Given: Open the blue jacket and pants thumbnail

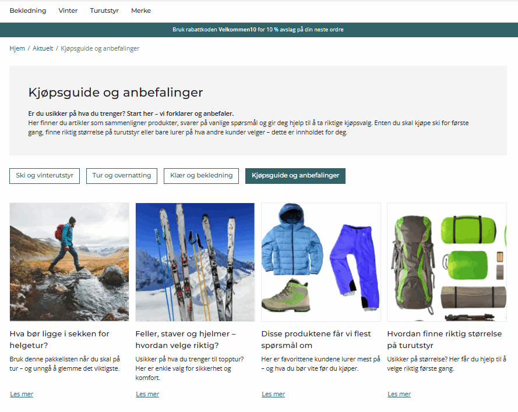Looking at the screenshot, I should pyautogui.click(x=321, y=262).
